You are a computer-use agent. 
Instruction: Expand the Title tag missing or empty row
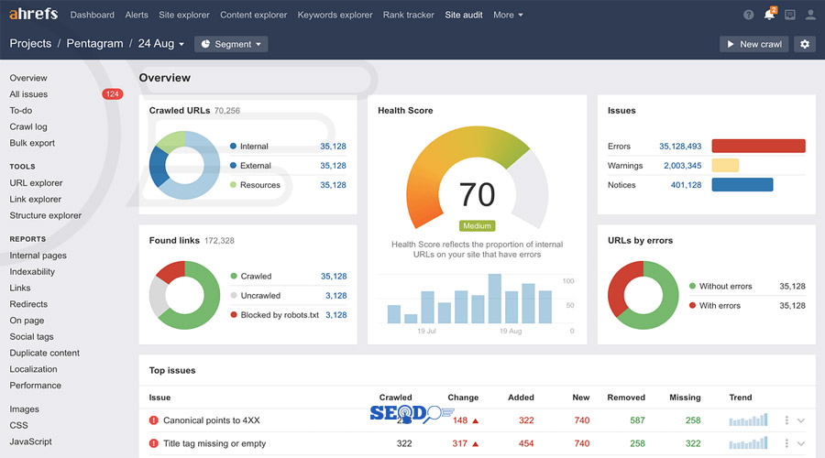click(801, 443)
